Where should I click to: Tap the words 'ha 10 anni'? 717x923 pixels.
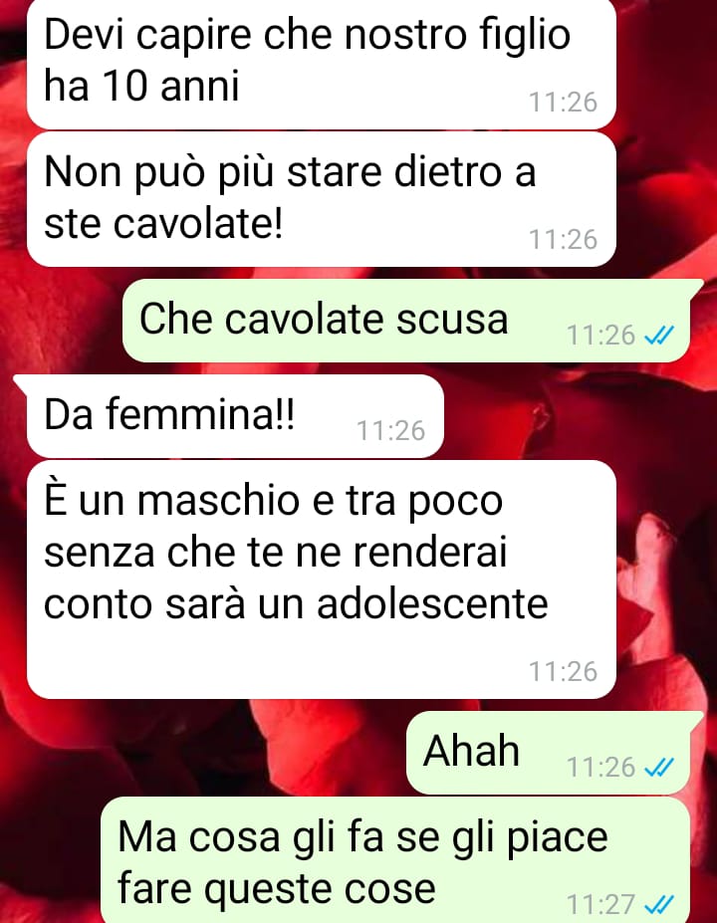[141, 87]
